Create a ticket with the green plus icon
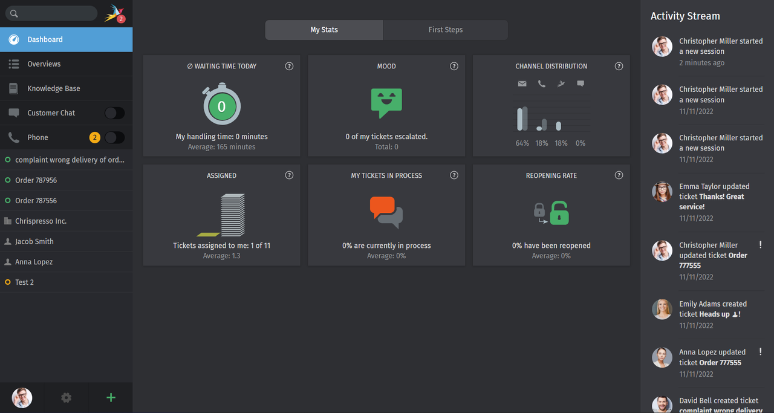This screenshot has width=774, height=413. click(111, 398)
